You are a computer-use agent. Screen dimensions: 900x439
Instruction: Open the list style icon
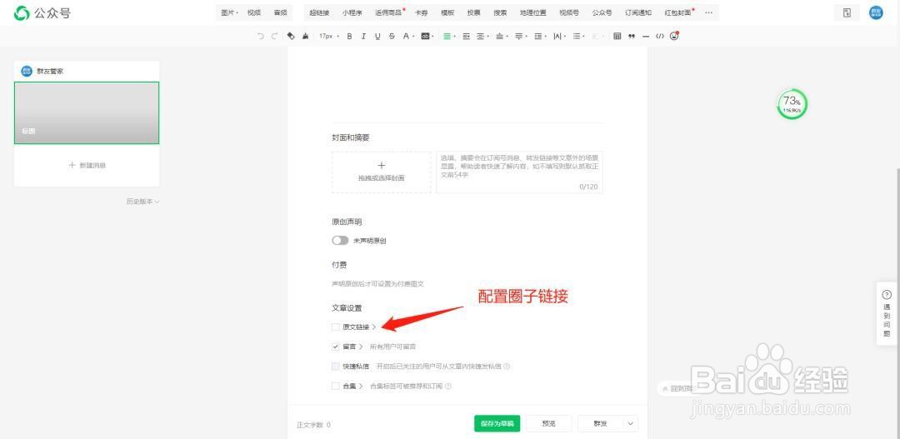(x=577, y=36)
